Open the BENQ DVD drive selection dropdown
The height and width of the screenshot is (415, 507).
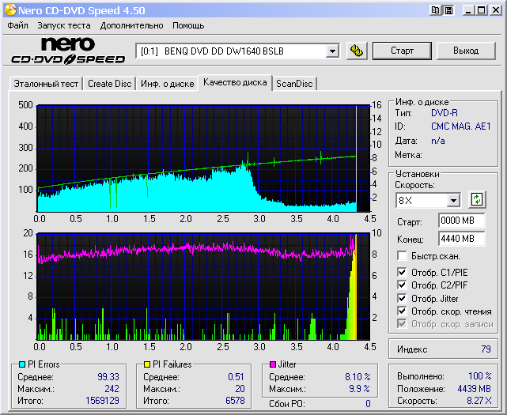333,51
